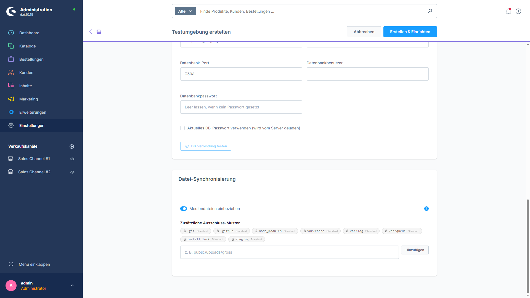Viewport: 530px width, 298px height.
Task: Click the search magnifier icon
Action: click(430, 11)
